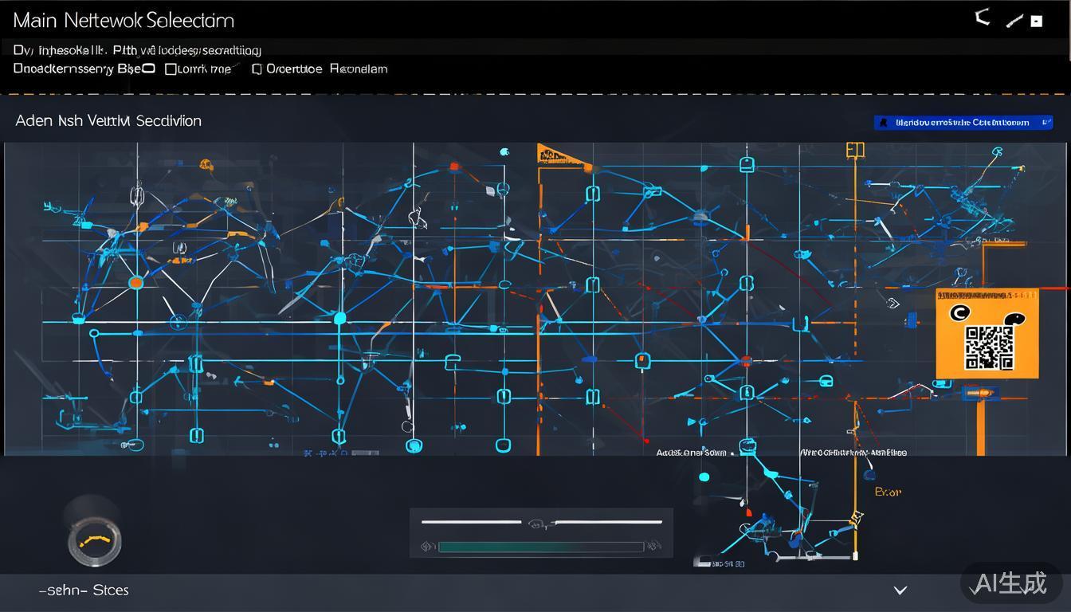Click the green progress bar
The height and width of the screenshot is (612, 1071).
[x=540, y=547]
